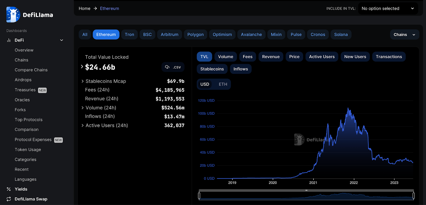Download TVL data as .csv
This screenshot has width=426, height=205.
tap(173, 67)
